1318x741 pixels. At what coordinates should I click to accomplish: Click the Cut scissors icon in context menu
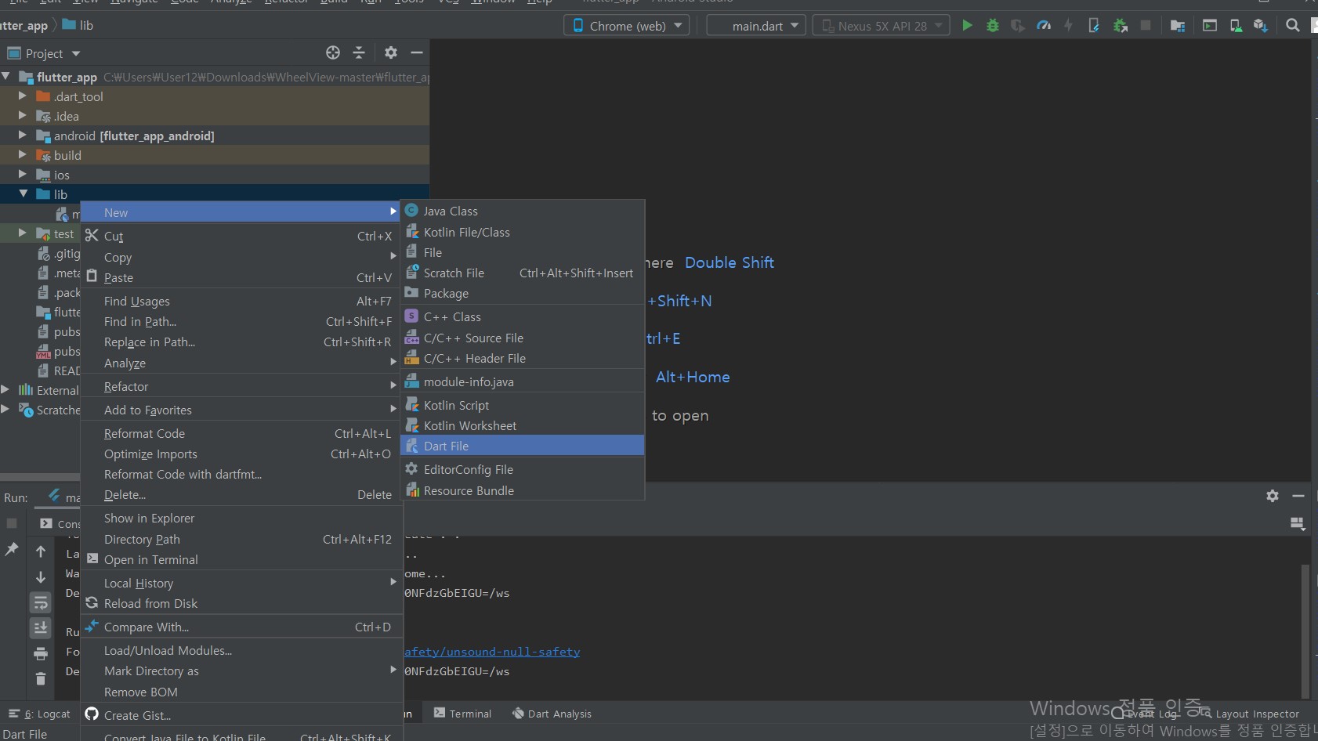[x=92, y=236]
